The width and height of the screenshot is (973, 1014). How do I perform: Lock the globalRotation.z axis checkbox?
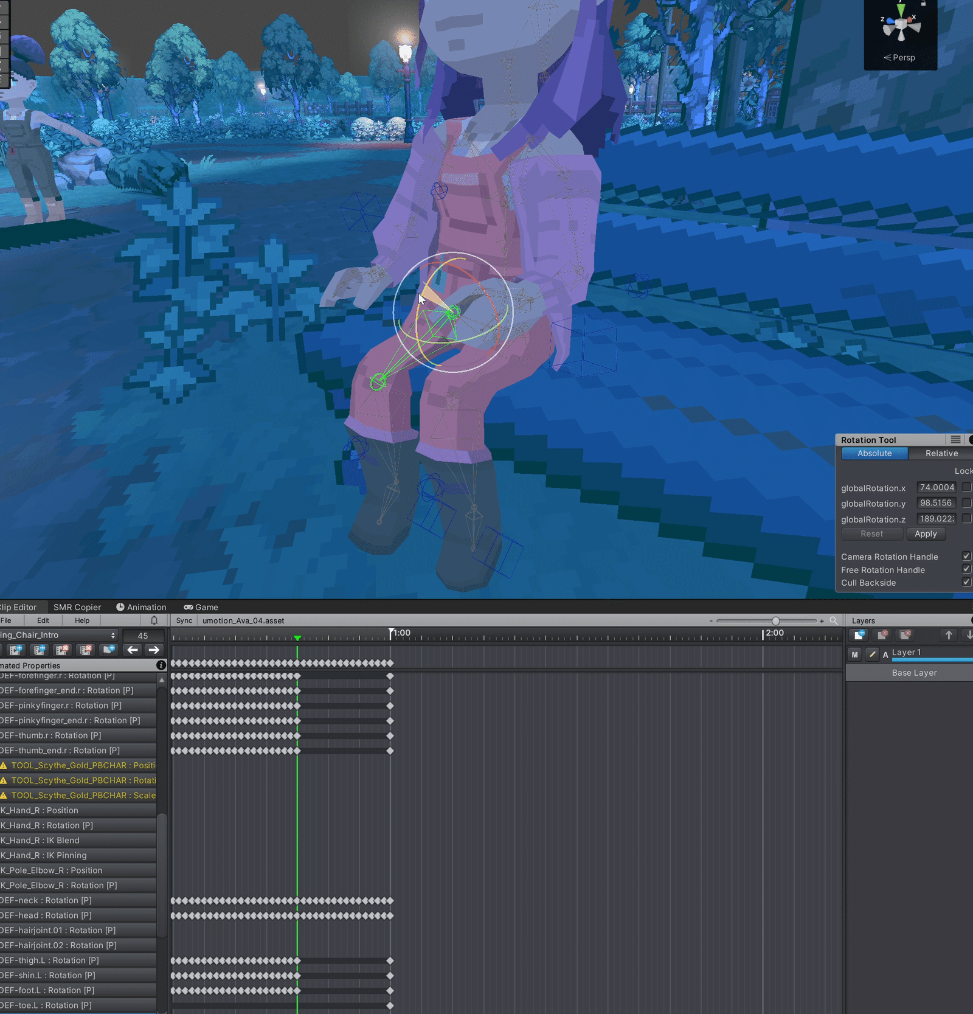click(967, 519)
